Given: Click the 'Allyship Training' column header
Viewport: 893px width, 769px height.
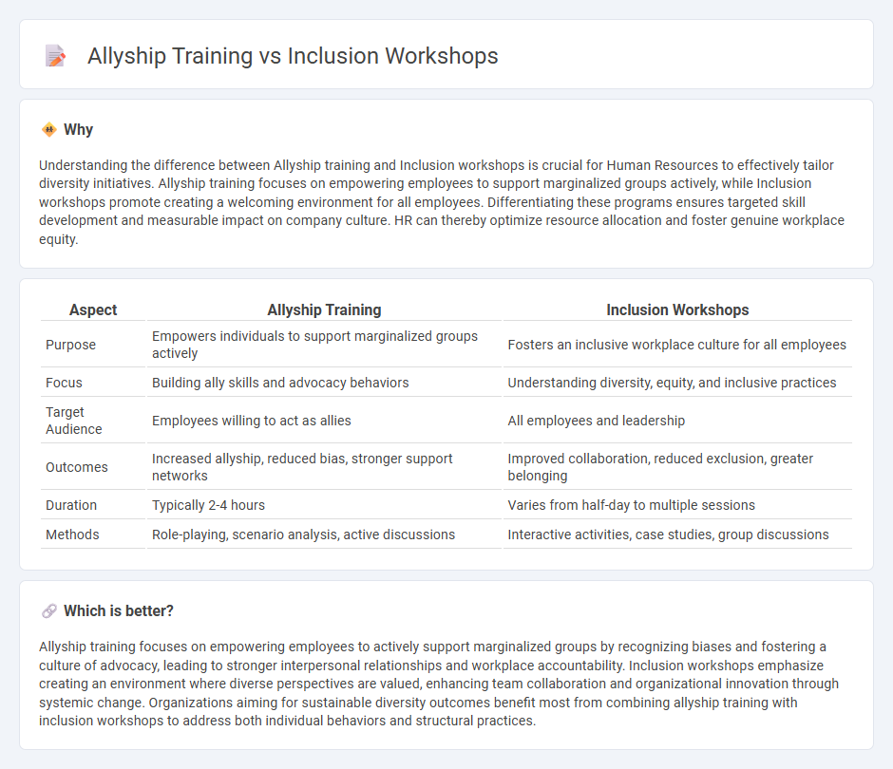Looking at the screenshot, I should (324, 309).
